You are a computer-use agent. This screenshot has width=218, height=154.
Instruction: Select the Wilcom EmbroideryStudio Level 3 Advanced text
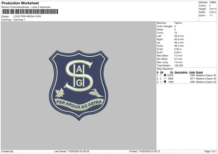26,7
